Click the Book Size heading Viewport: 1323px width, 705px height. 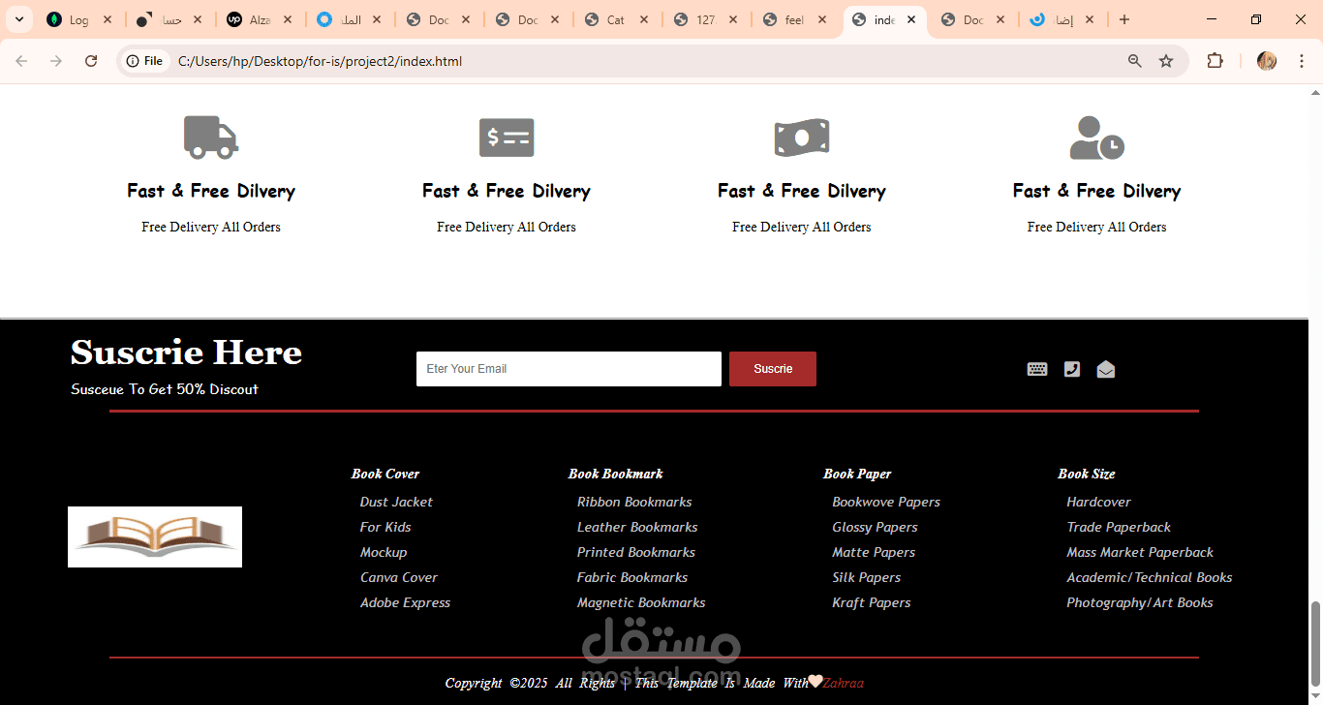click(x=1087, y=474)
